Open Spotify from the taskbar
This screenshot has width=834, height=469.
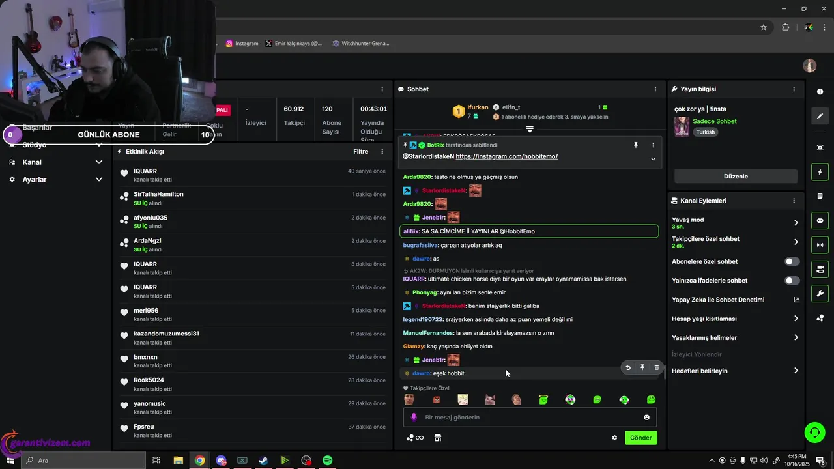(x=328, y=461)
